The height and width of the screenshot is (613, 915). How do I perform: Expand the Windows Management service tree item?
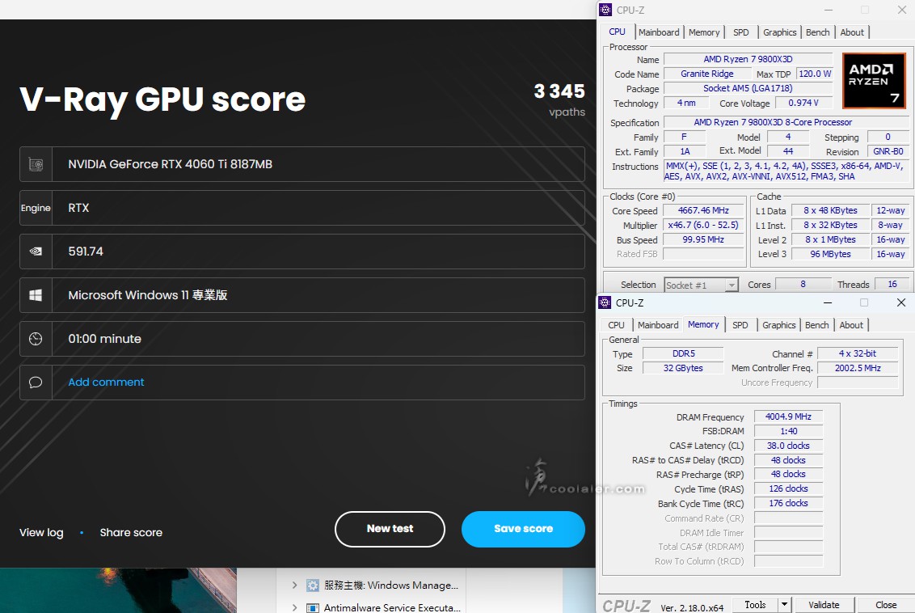click(294, 586)
